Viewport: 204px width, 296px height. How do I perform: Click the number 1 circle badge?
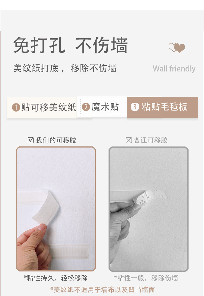pos(16,107)
